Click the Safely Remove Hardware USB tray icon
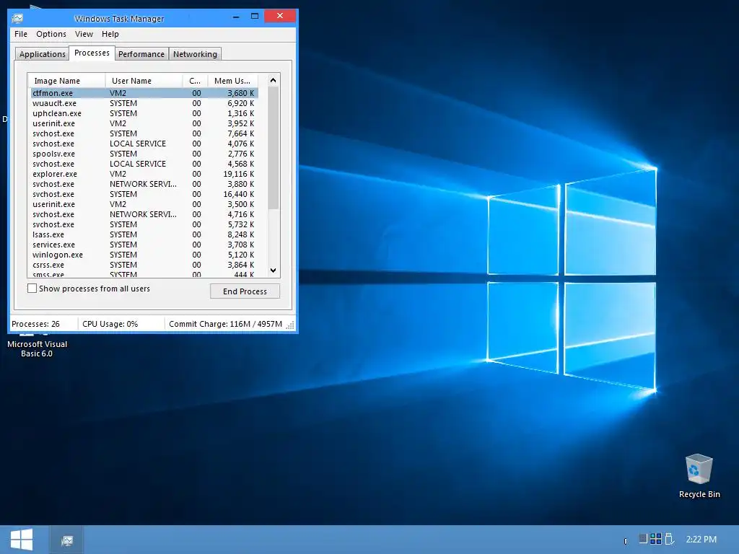Viewport: 739px width, 554px height. point(669,538)
